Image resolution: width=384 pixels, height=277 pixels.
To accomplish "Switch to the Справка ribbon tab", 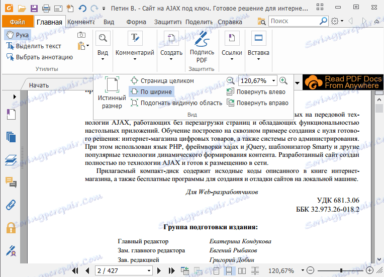I will (x=230, y=22).
